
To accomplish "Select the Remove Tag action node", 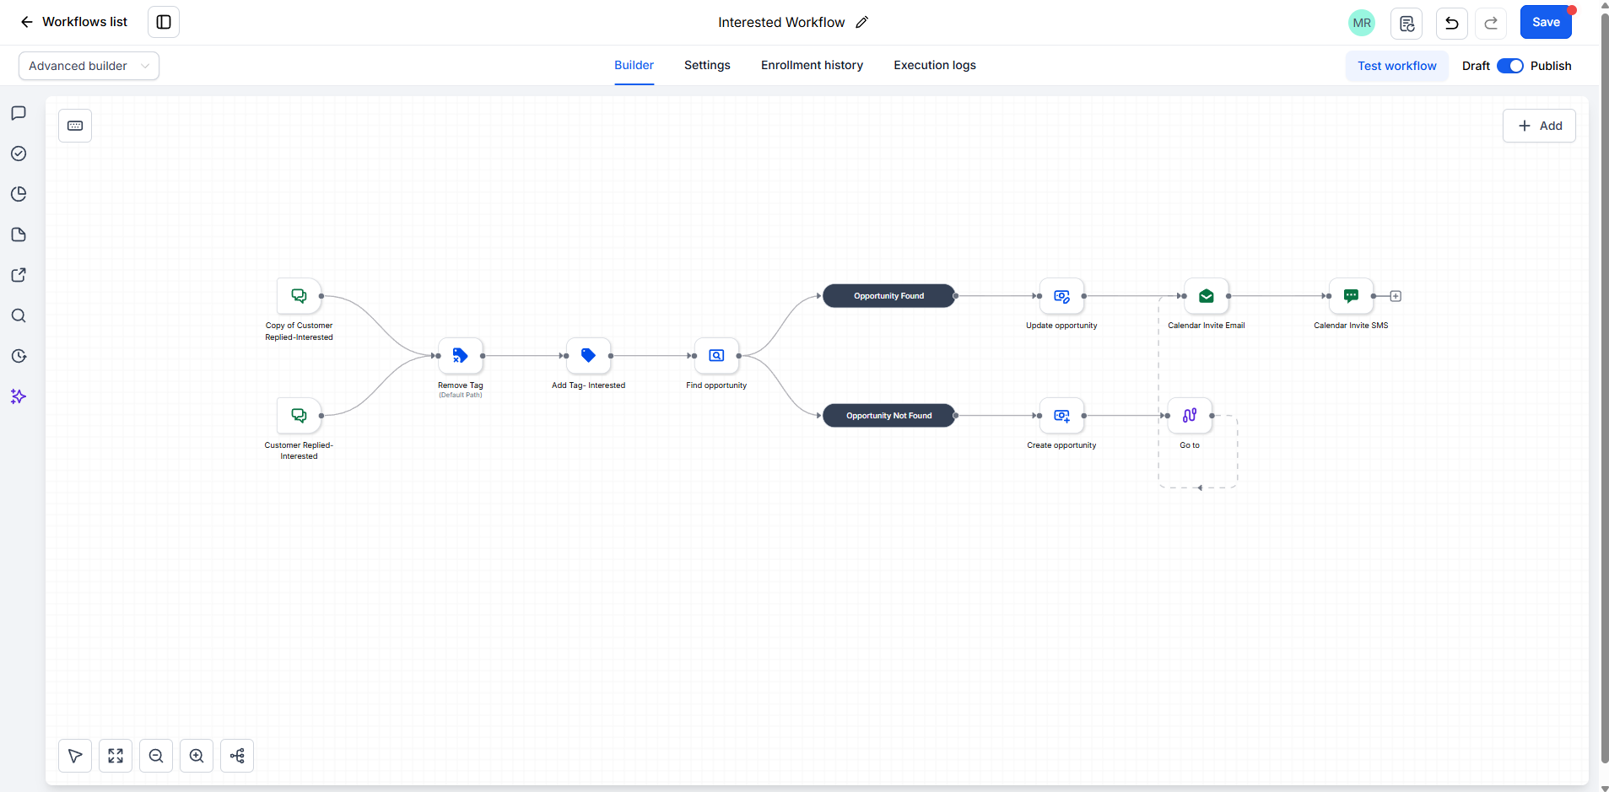I will point(461,356).
